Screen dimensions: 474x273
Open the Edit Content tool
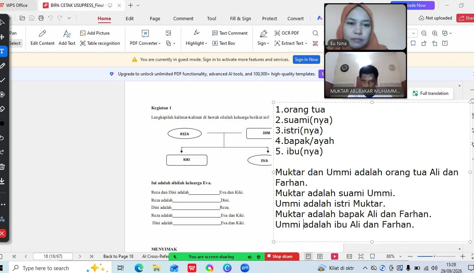43,38
